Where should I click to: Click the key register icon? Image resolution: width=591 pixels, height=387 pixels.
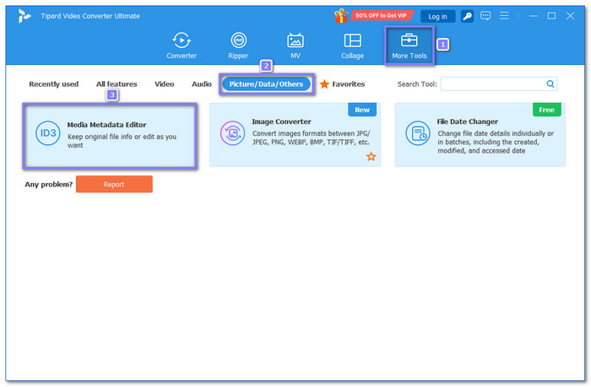pos(467,16)
